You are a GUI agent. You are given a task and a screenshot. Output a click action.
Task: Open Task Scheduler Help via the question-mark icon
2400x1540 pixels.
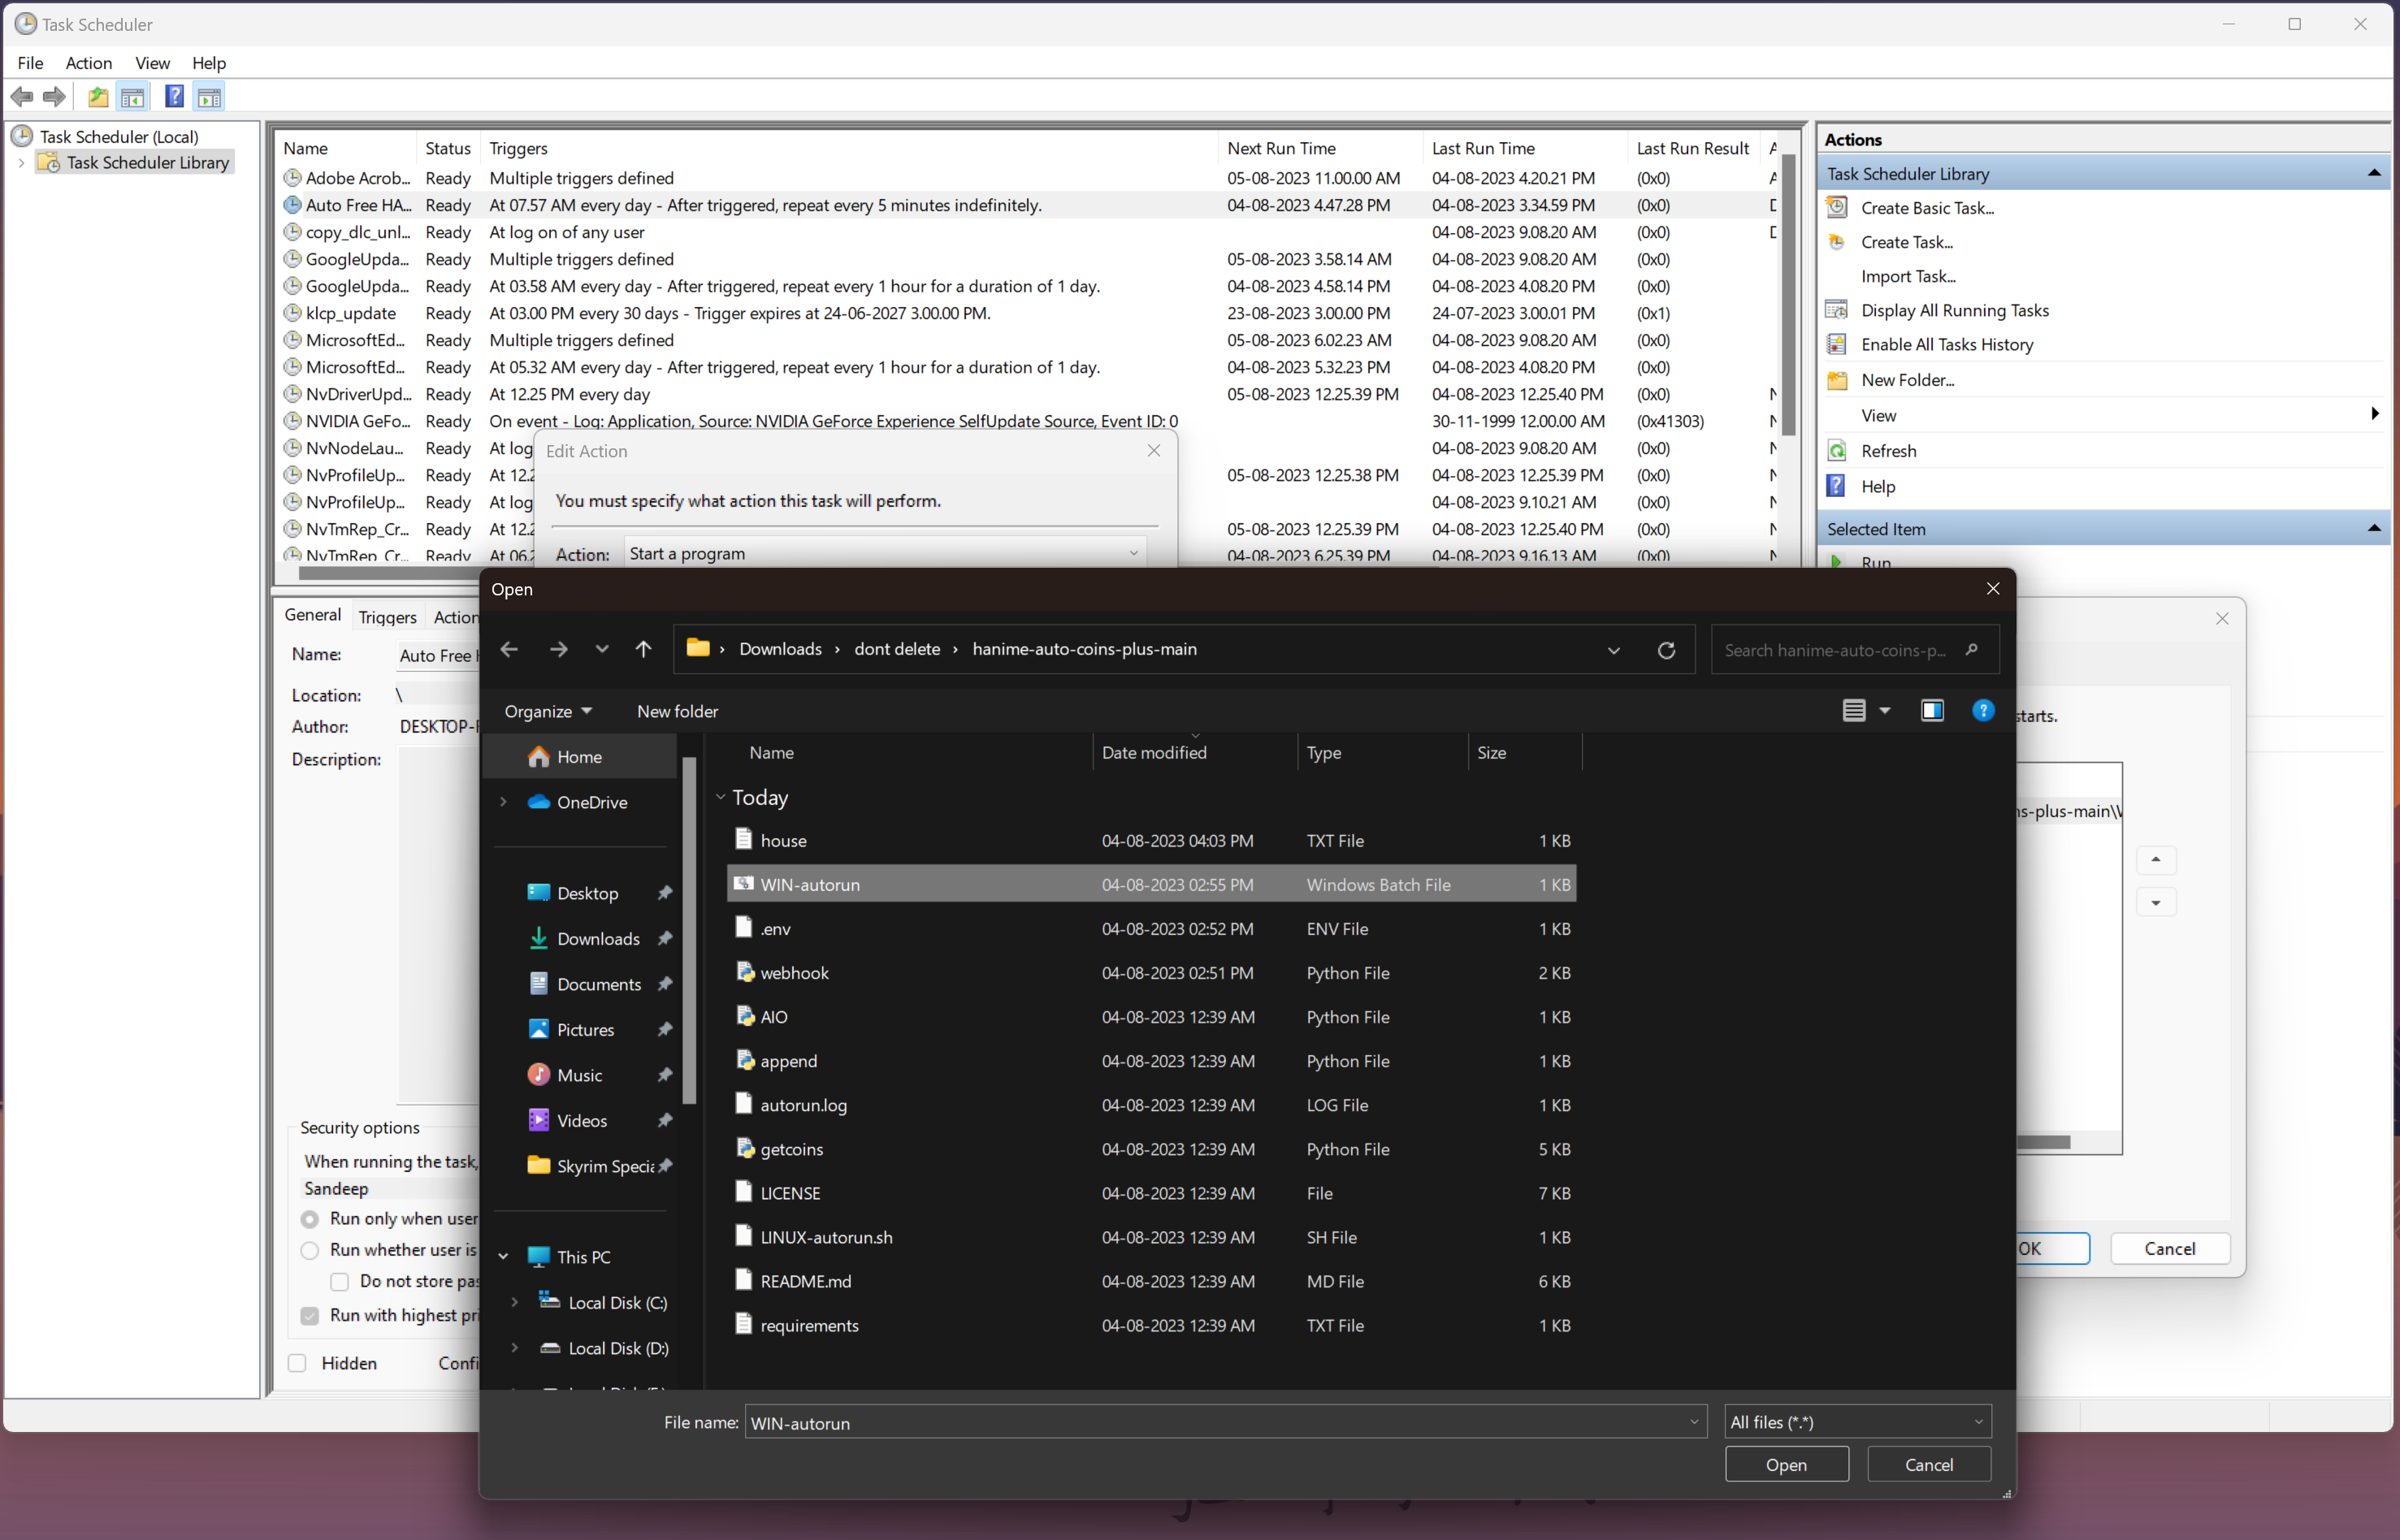[174, 96]
